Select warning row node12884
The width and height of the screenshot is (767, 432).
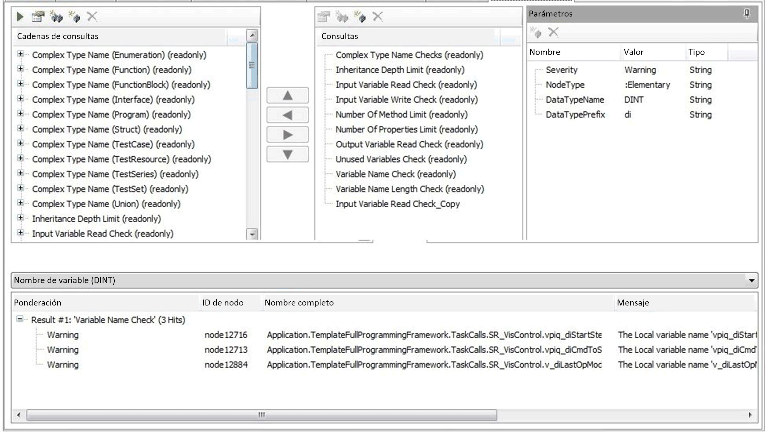(x=384, y=365)
